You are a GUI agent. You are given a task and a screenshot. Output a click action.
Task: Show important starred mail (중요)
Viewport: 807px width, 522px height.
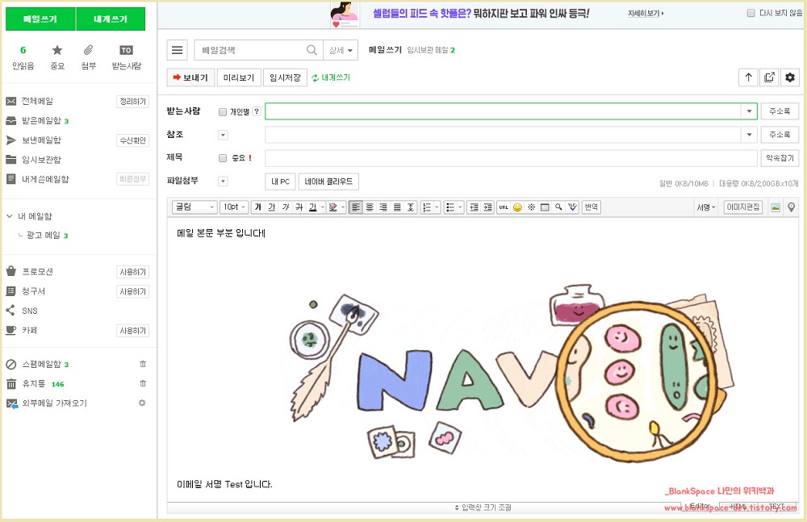[57, 56]
